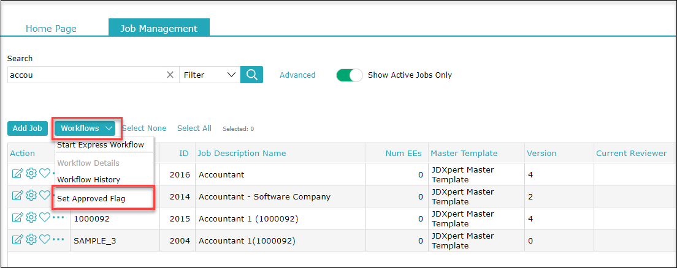The image size is (677, 268).
Task: Edit the Accountant job in the first row
Action: pos(17,174)
